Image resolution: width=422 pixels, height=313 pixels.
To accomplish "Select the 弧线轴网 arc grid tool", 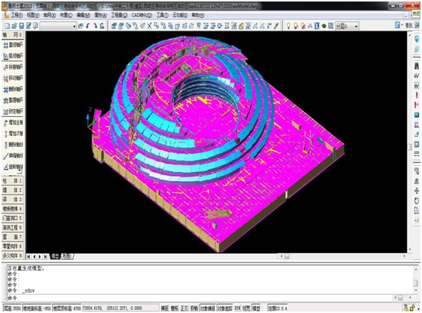I will tap(13, 56).
